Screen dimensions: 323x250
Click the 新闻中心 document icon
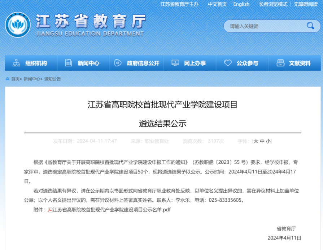[x=68, y=63]
